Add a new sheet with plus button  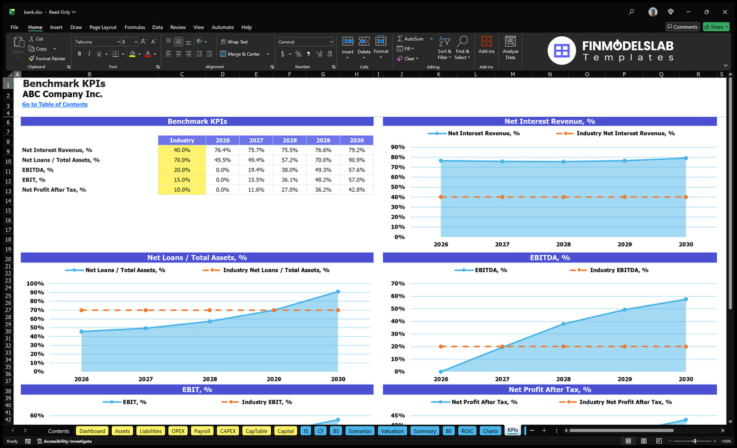(544, 431)
